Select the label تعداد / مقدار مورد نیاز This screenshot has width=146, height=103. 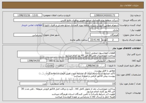pos(130,84)
